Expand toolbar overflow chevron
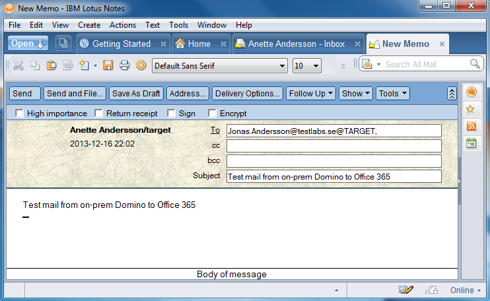 (343, 66)
